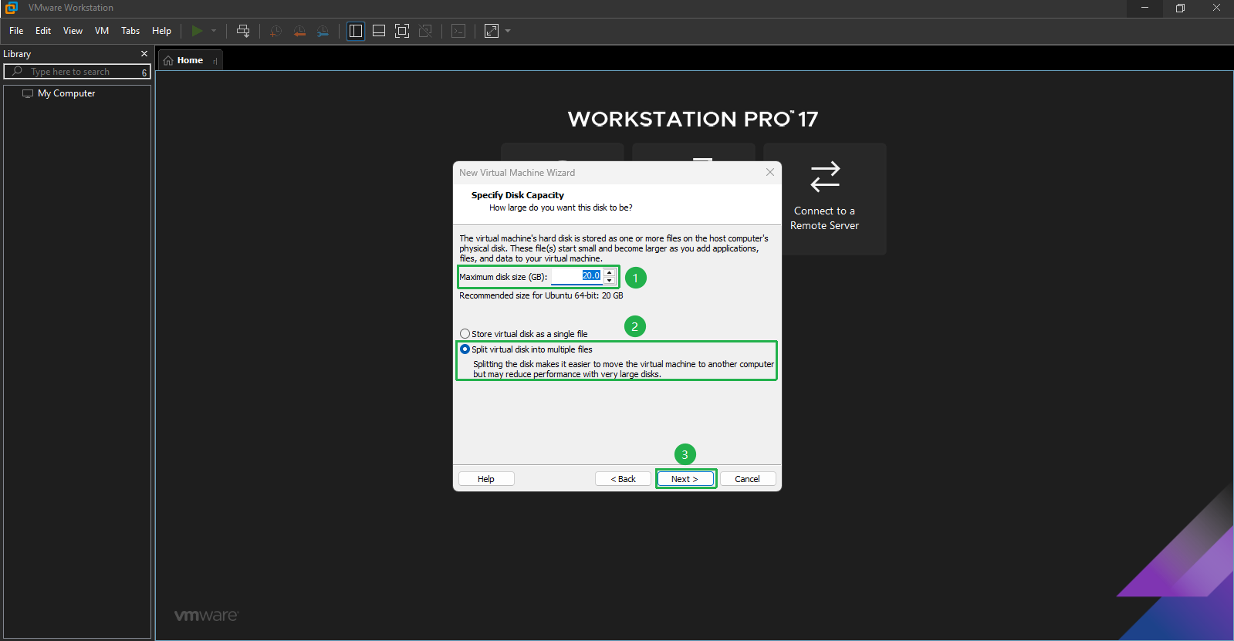Cancel the New Virtual Machine Wizard
Image resolution: width=1234 pixels, height=641 pixels.
(x=747, y=479)
